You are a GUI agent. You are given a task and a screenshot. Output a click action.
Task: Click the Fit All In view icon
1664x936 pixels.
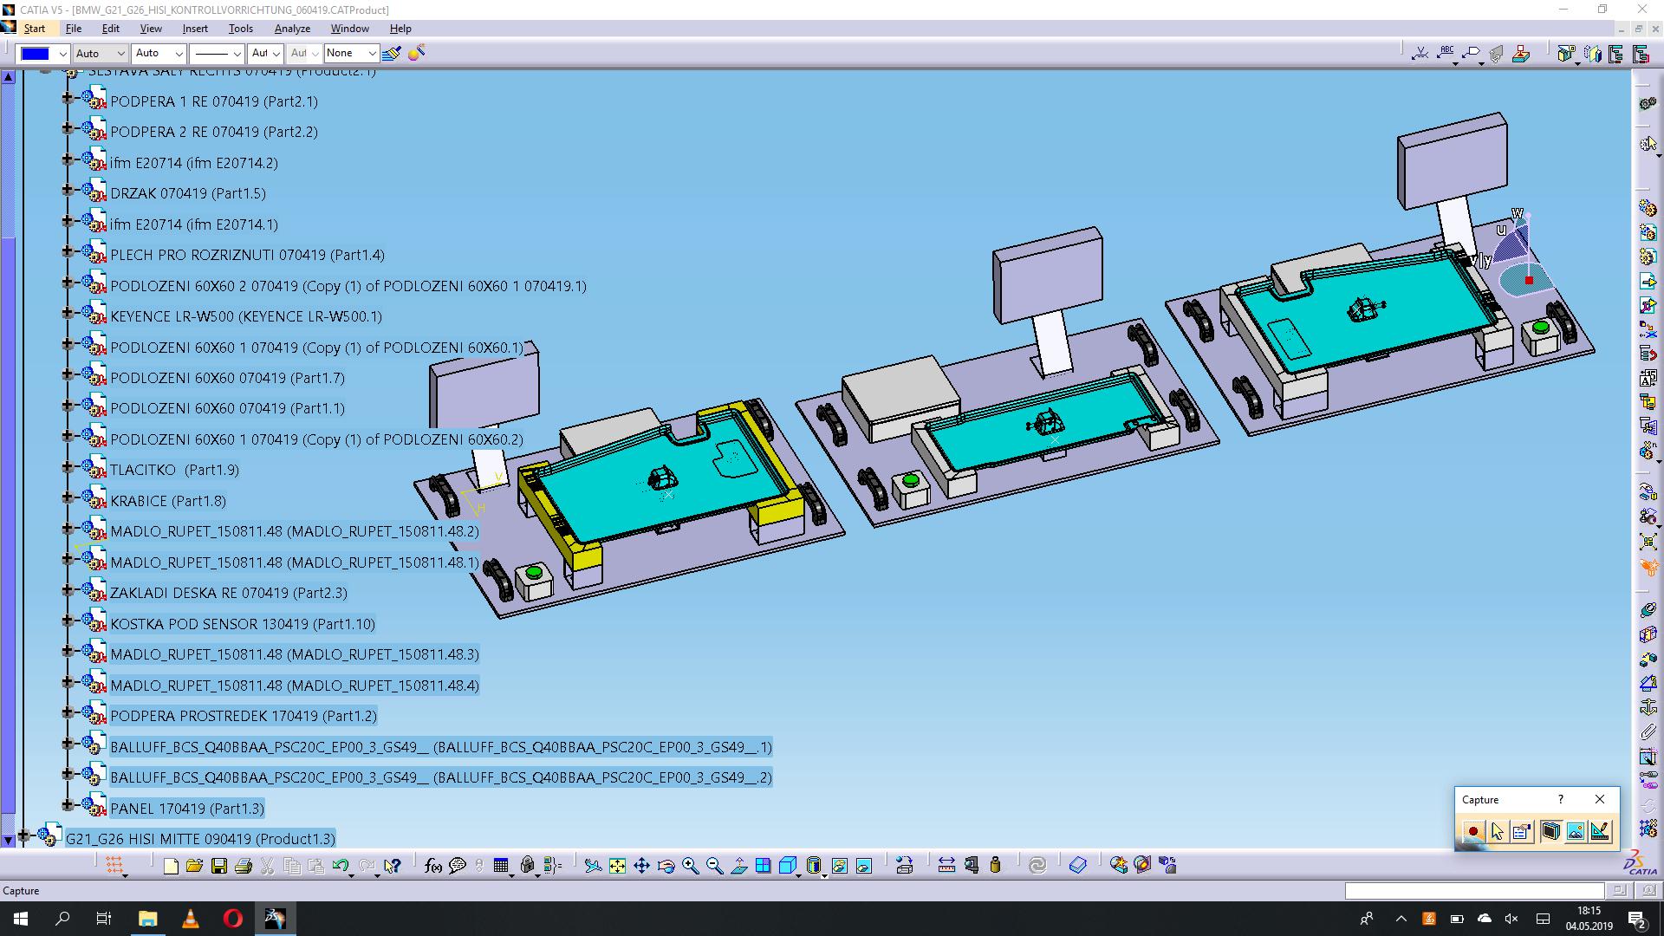[617, 865]
